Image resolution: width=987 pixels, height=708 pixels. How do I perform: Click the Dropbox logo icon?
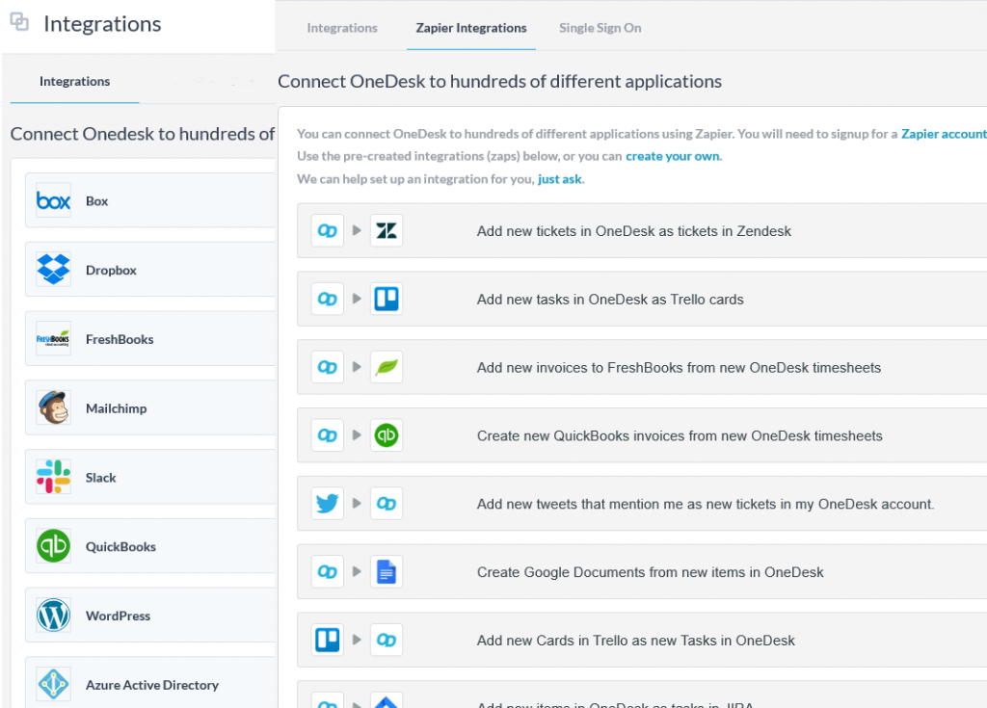coord(53,270)
